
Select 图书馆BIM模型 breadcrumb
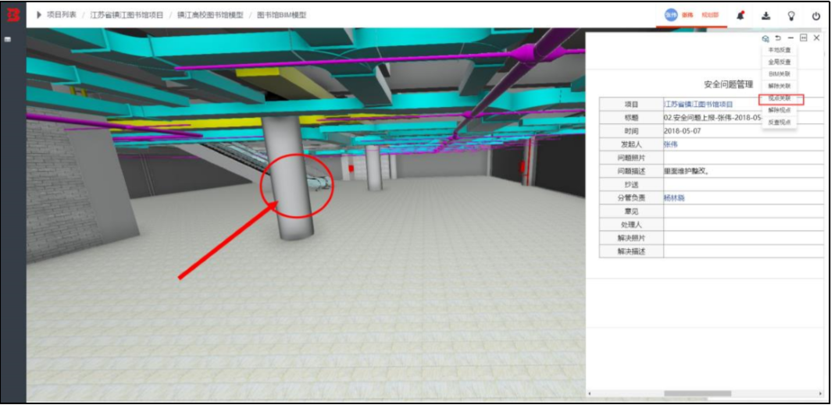click(x=281, y=15)
